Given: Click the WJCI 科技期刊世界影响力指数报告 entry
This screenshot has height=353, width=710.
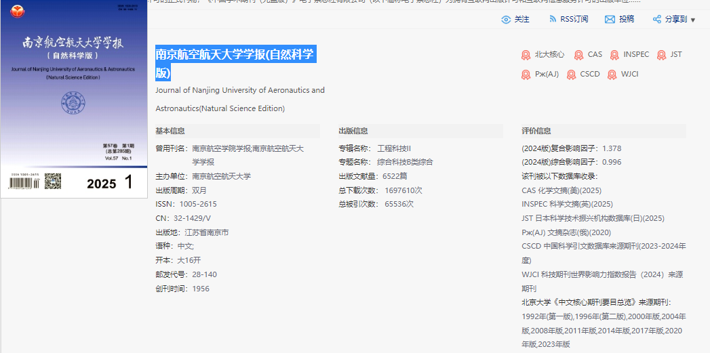Looking at the screenshot, I should (x=602, y=281).
